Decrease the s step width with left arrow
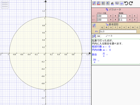Image resolution: width=140 pixels, height=105 pixels. 130,16
